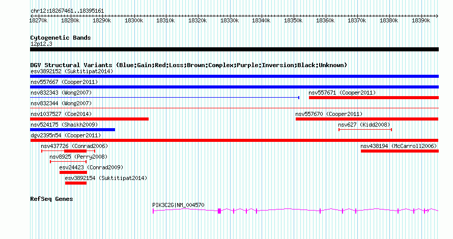Click the nsv437726 (Conrad2006) label

click(74, 146)
